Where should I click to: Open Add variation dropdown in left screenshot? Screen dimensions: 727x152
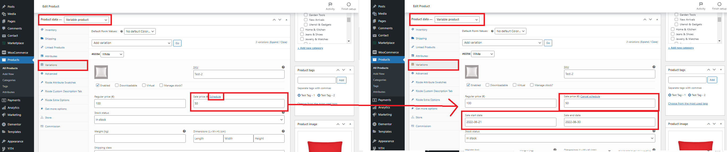point(132,43)
